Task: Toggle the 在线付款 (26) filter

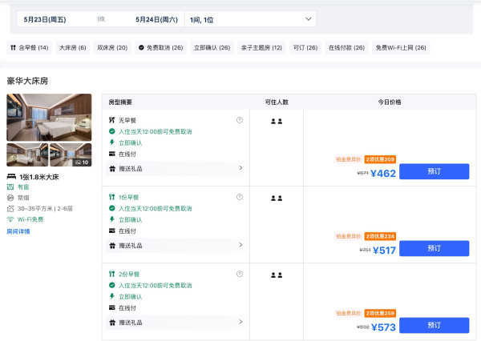Action: (346, 47)
